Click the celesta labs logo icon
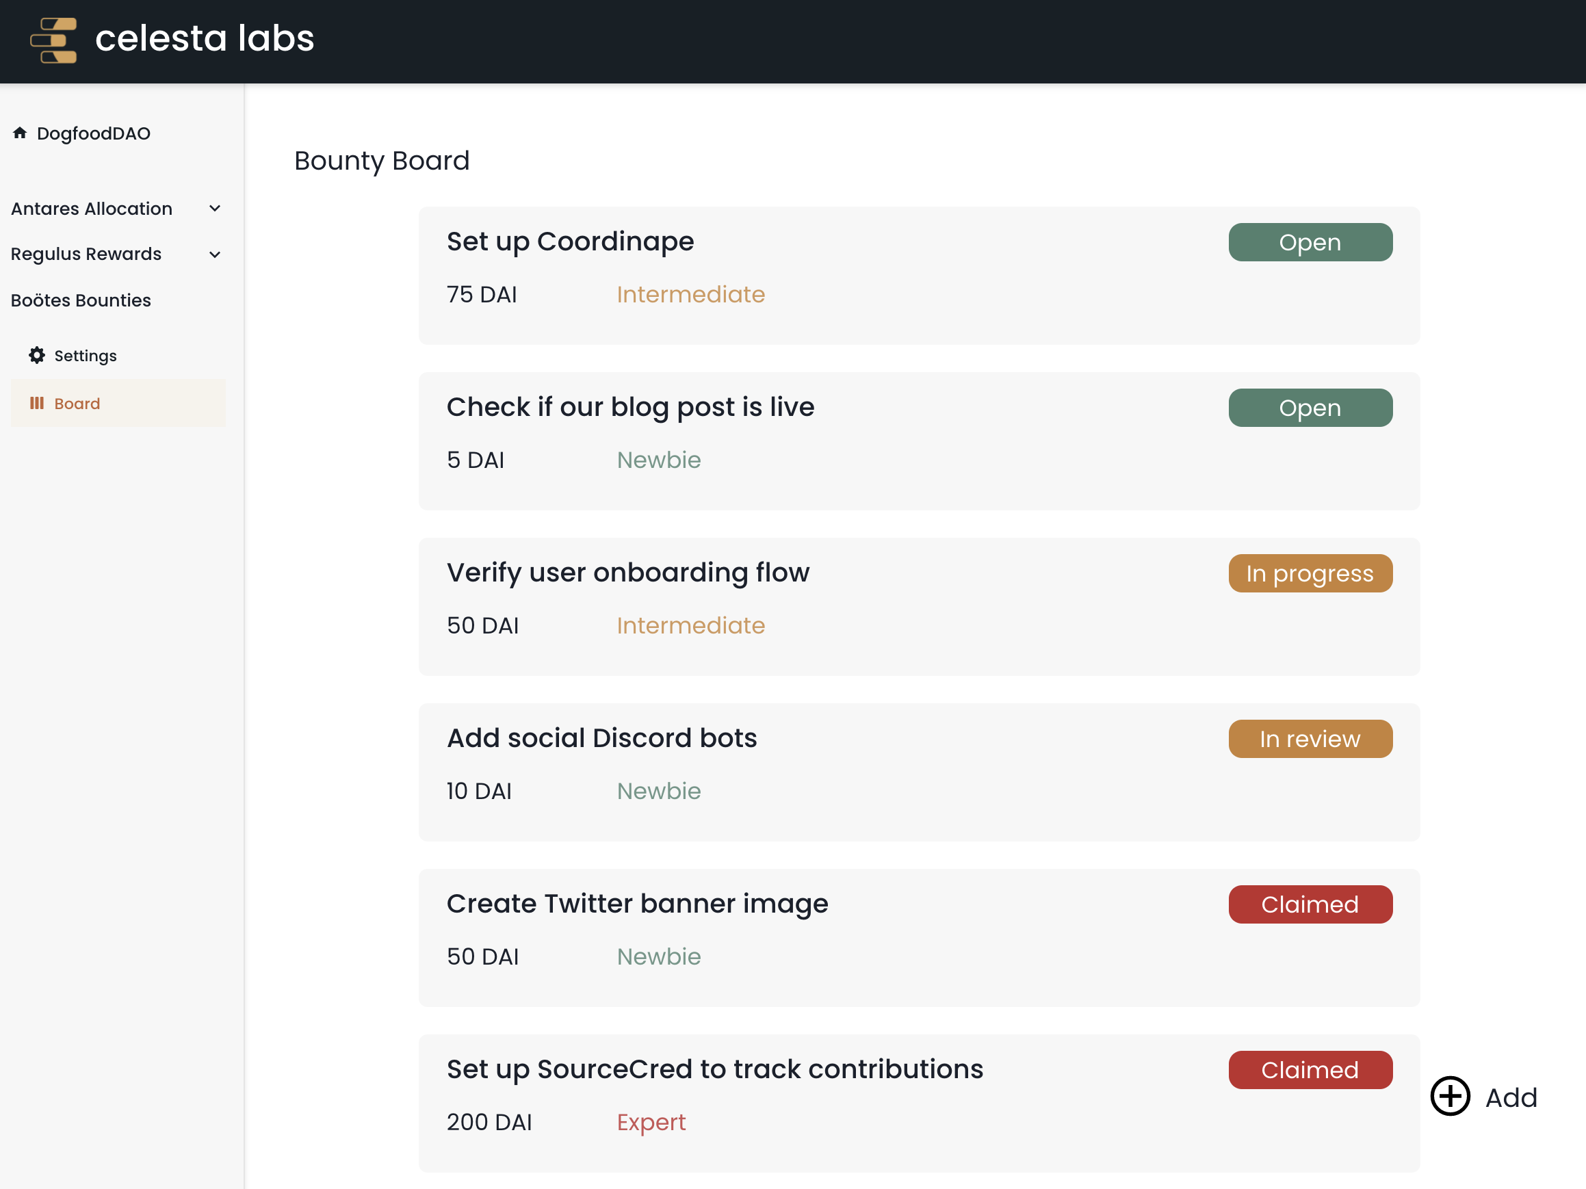Screen dimensions: 1586x1189 54,40
